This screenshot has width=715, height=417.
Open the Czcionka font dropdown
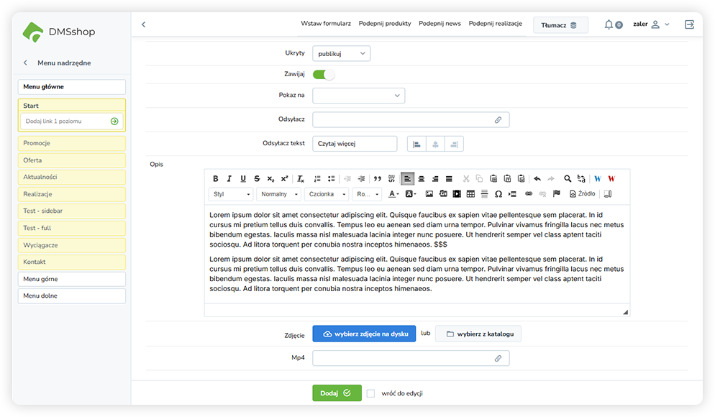tap(326, 194)
